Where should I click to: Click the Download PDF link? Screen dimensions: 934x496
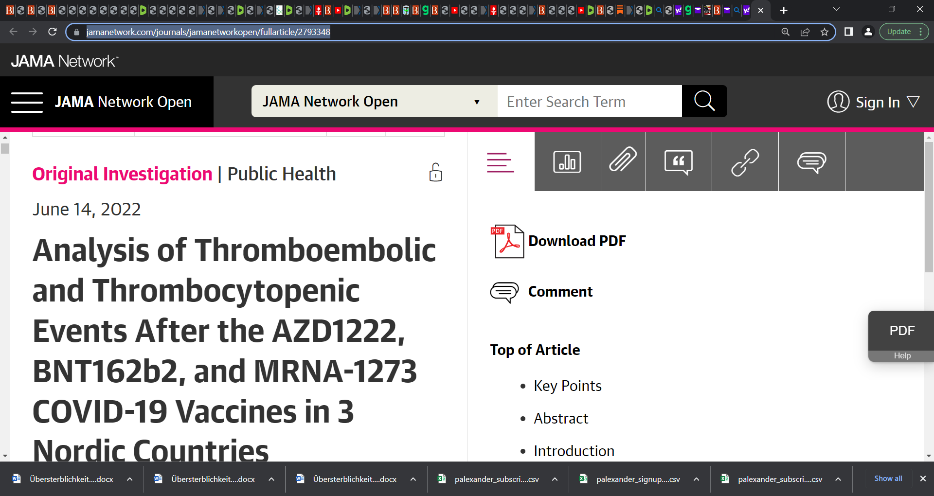coord(577,241)
